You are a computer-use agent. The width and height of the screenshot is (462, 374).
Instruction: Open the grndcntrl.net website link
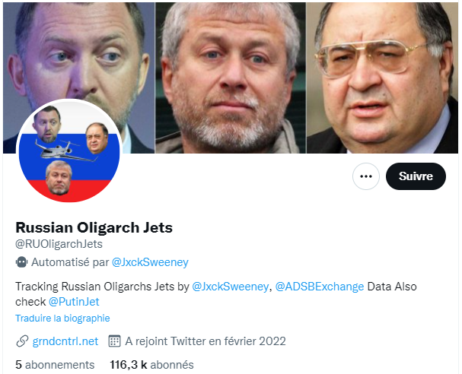65,341
